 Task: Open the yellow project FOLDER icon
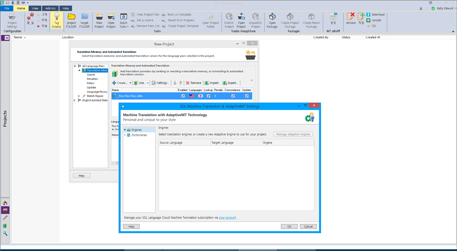pos(72,17)
